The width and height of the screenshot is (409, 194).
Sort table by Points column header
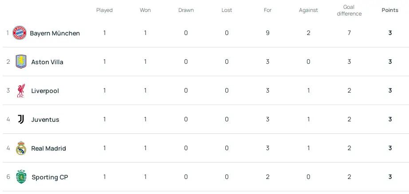390,10
